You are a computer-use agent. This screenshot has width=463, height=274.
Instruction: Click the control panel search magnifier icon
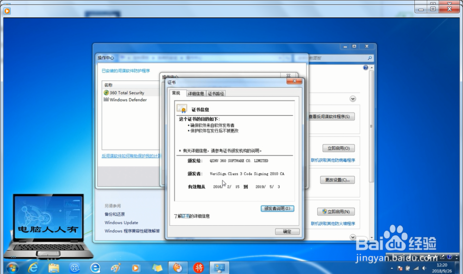369,58
